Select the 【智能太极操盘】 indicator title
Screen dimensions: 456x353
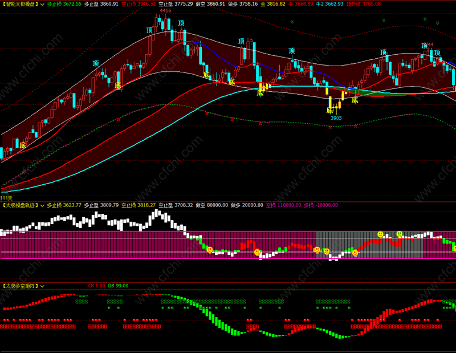tap(20, 4)
